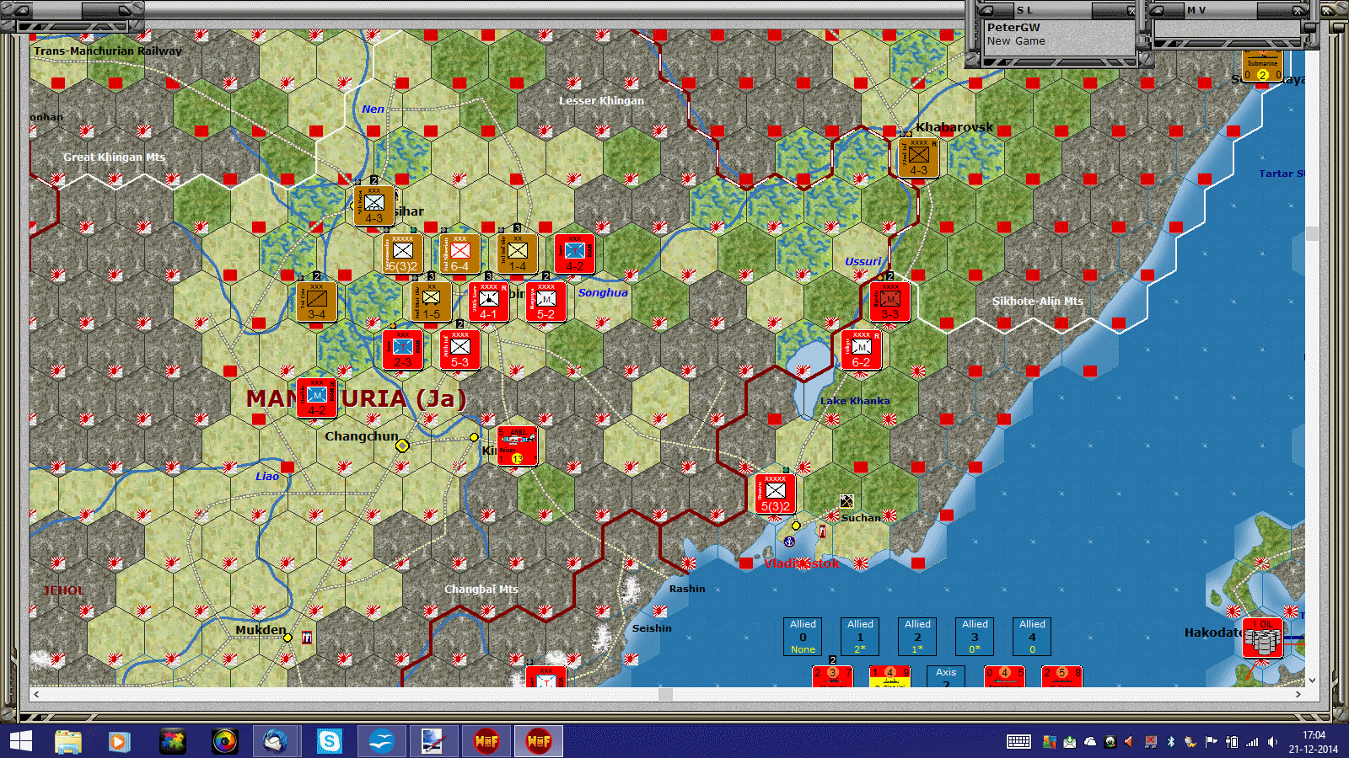Select the Harbin 4-2 militia counter
The image size is (1349, 758).
[x=317, y=398]
